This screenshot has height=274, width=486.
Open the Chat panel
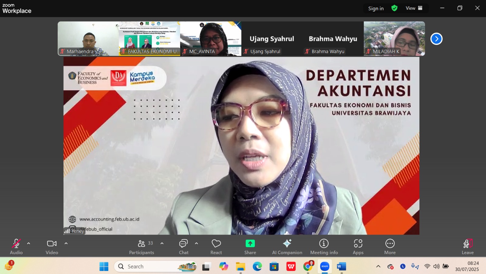pyautogui.click(x=183, y=246)
